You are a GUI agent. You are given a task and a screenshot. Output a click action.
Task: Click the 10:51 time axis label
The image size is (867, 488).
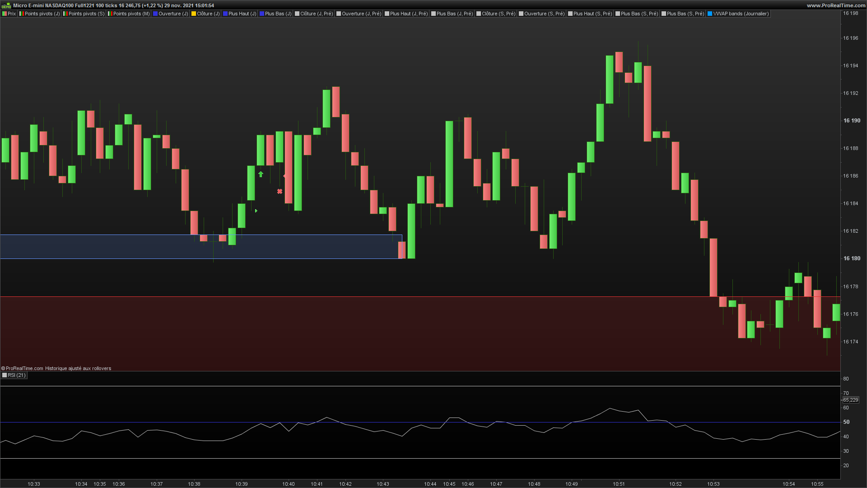619,484
